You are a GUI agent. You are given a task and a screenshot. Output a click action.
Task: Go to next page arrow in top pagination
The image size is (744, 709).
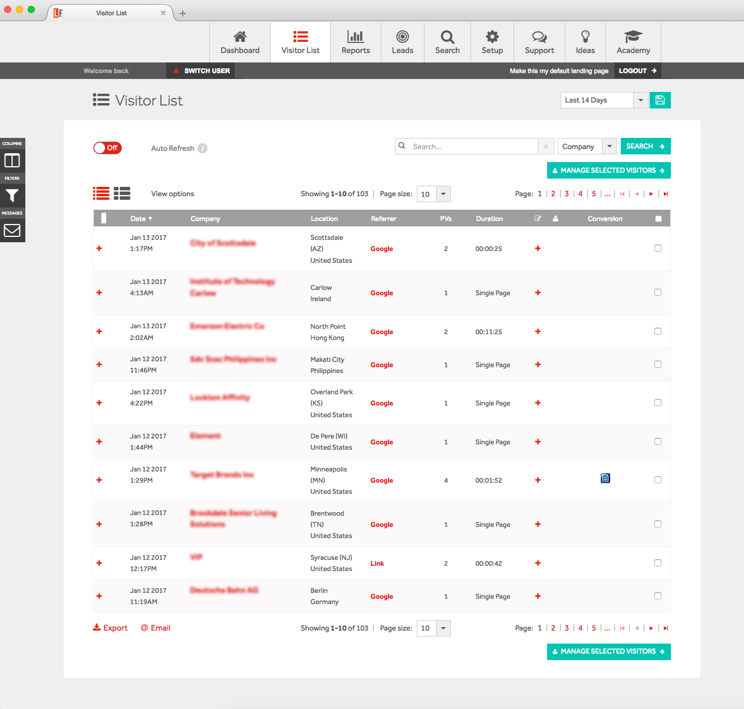651,194
